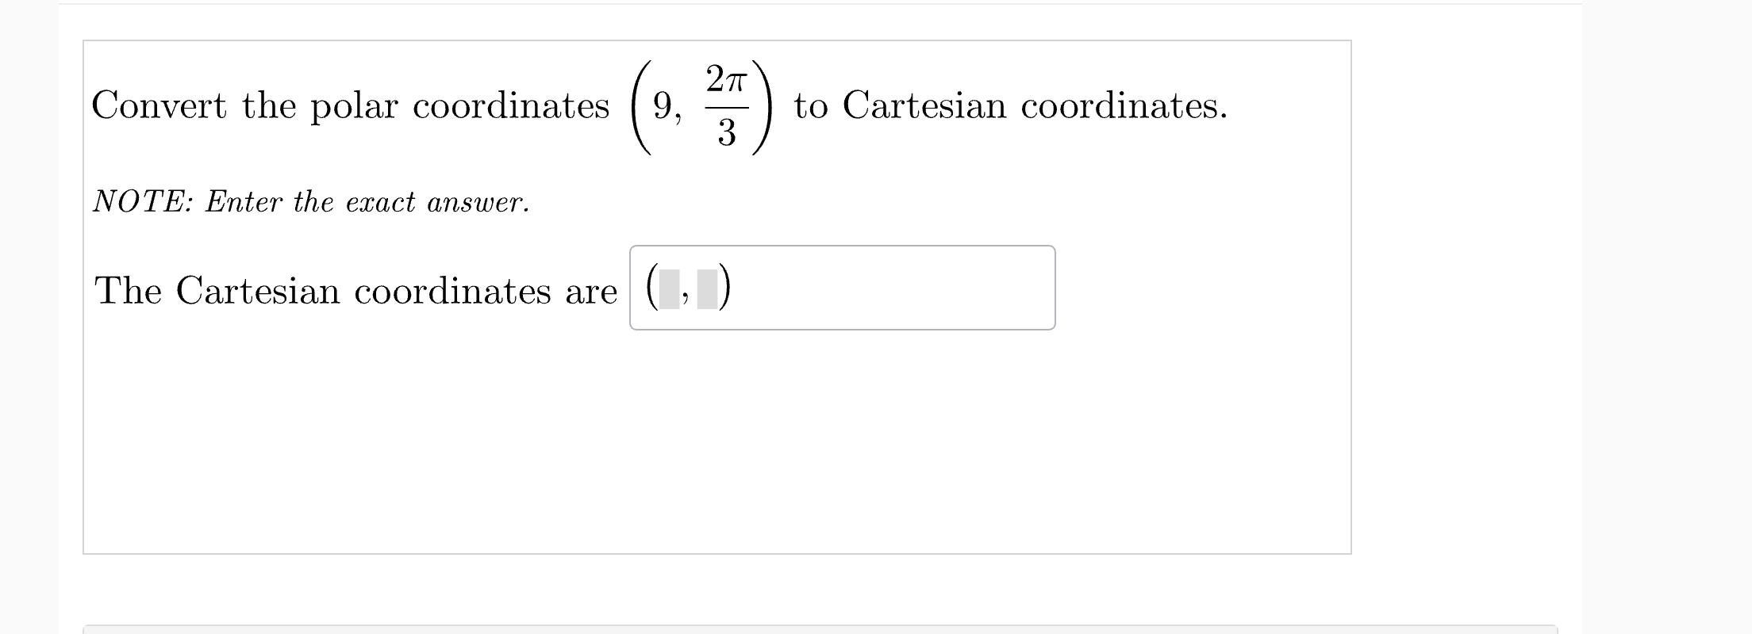Viewport: 1752px width, 634px height.
Task: Click the gray input placeholder before the comma
Action: 668,290
